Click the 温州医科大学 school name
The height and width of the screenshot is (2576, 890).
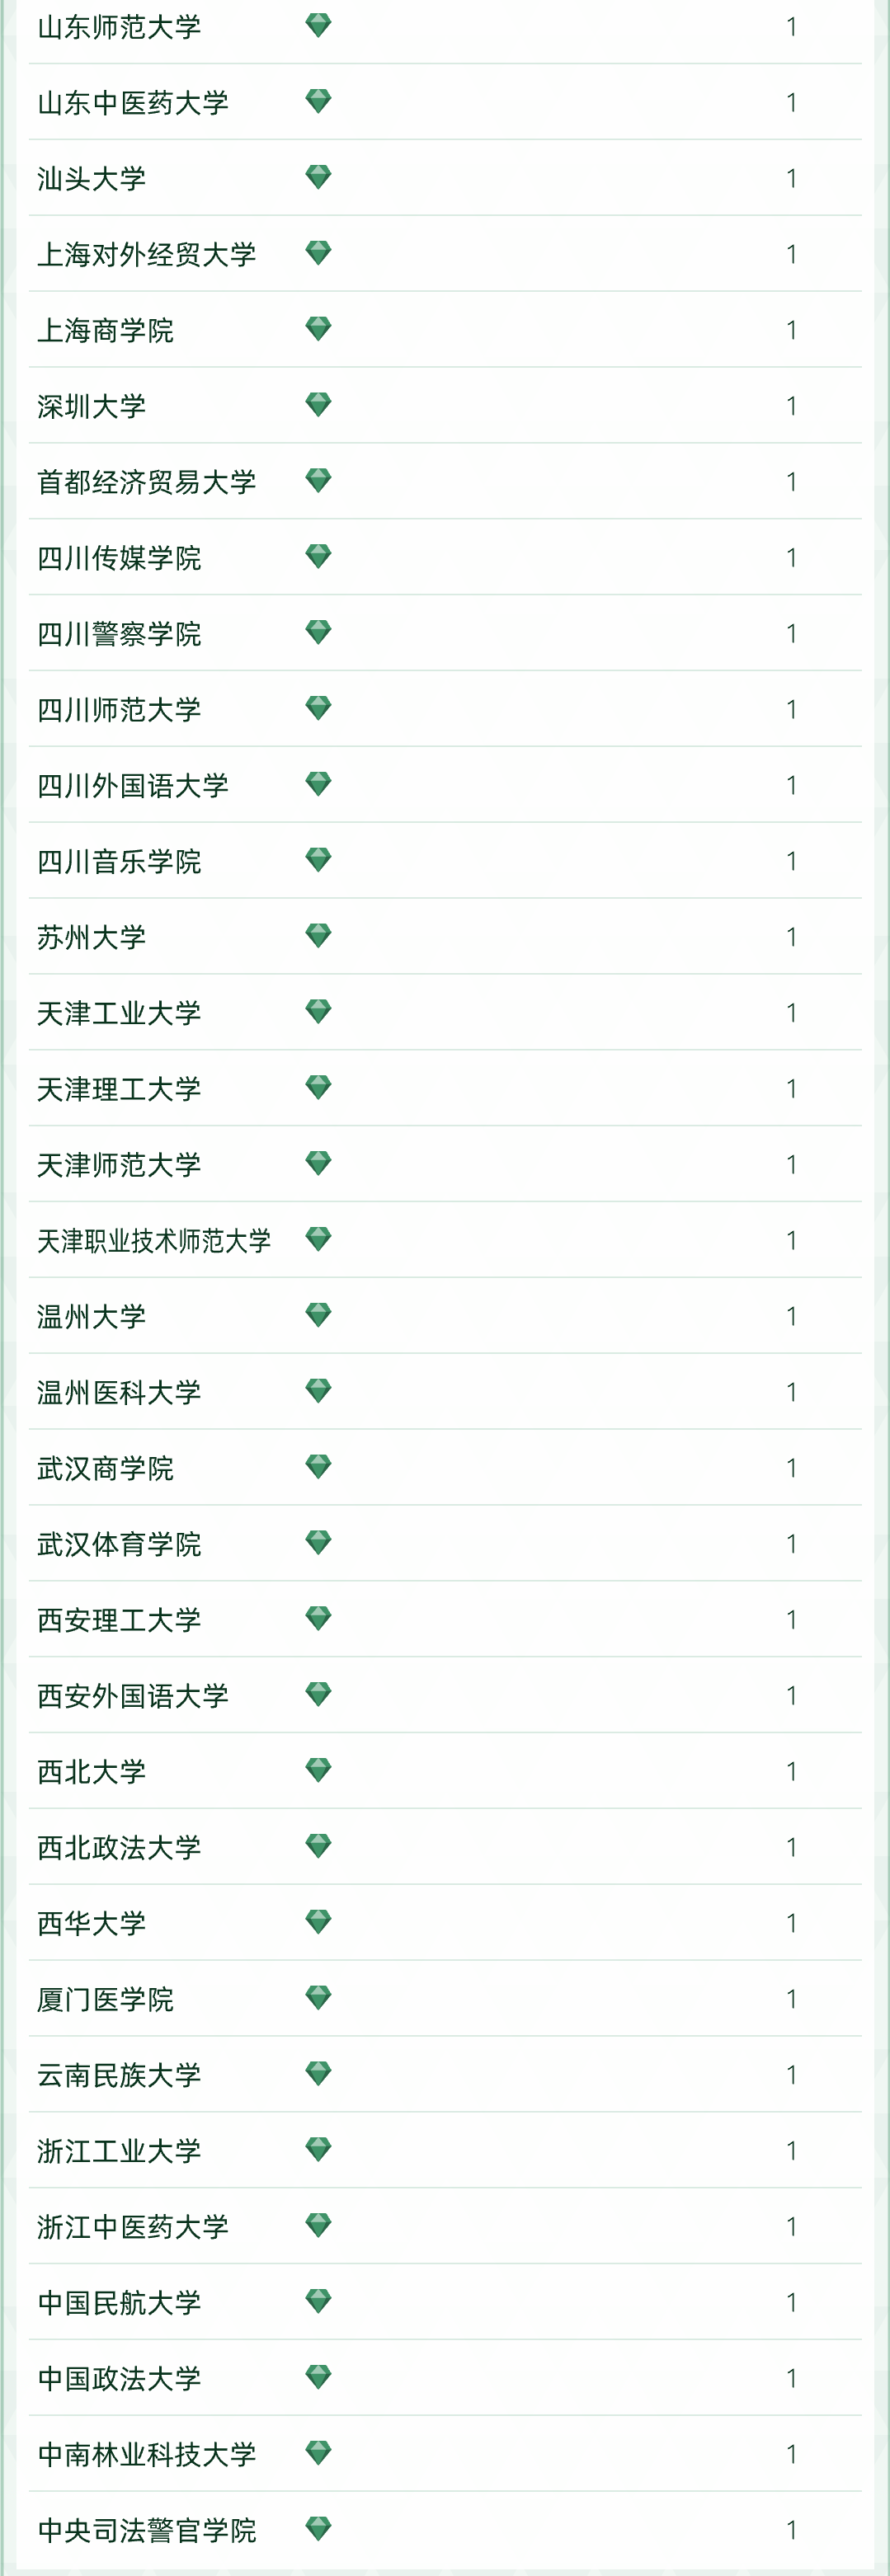click(119, 1392)
